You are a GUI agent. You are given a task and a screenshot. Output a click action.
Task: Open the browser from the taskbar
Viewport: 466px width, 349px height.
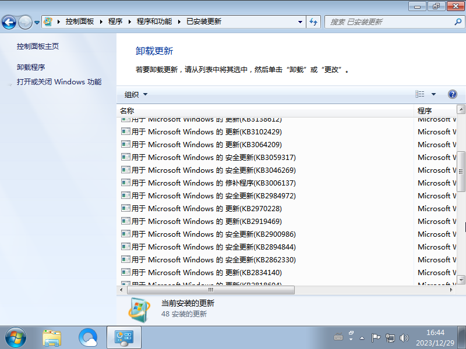click(88, 337)
